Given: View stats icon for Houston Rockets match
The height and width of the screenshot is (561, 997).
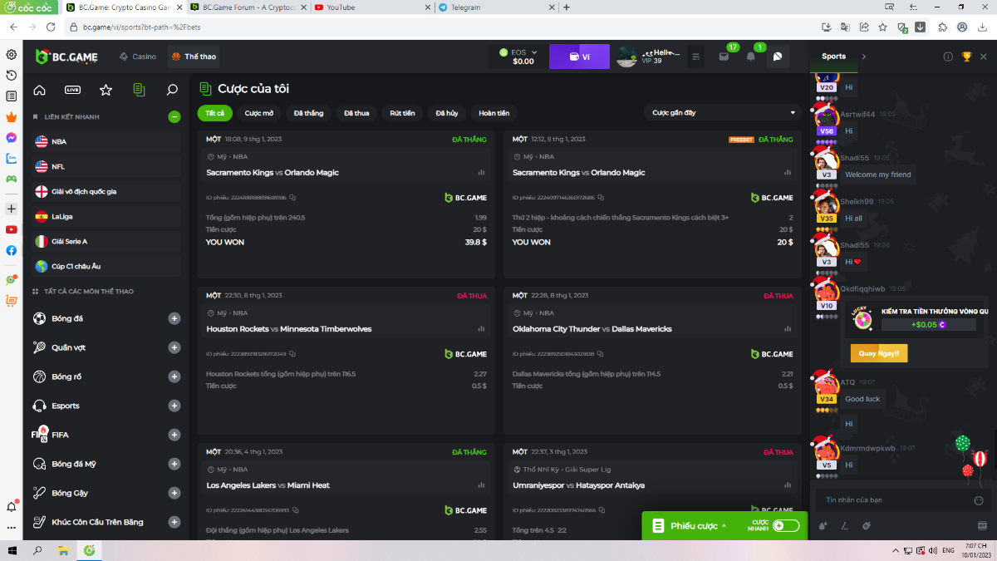Looking at the screenshot, I should 481,329.
